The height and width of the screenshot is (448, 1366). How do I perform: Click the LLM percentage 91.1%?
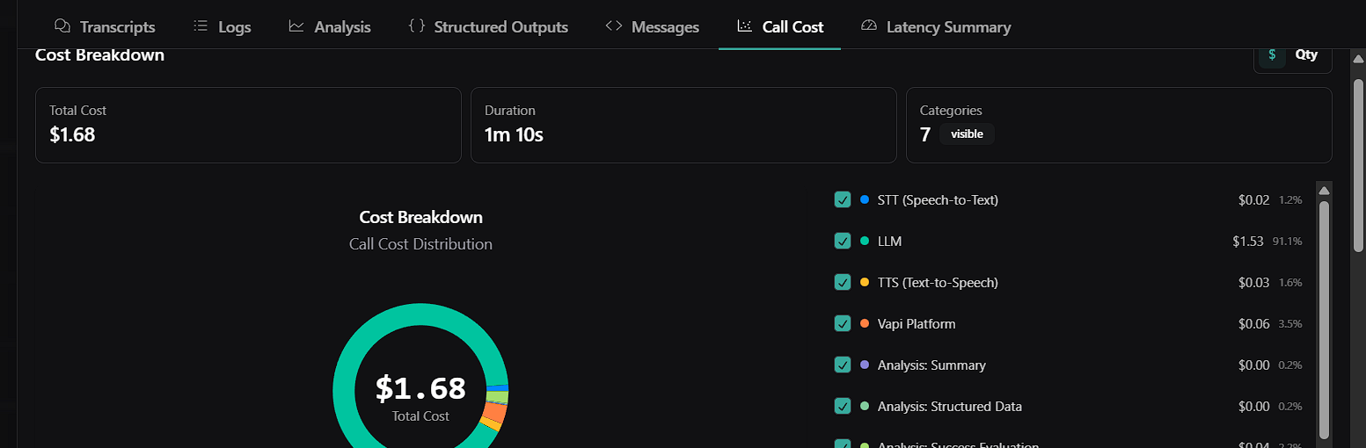point(1287,241)
